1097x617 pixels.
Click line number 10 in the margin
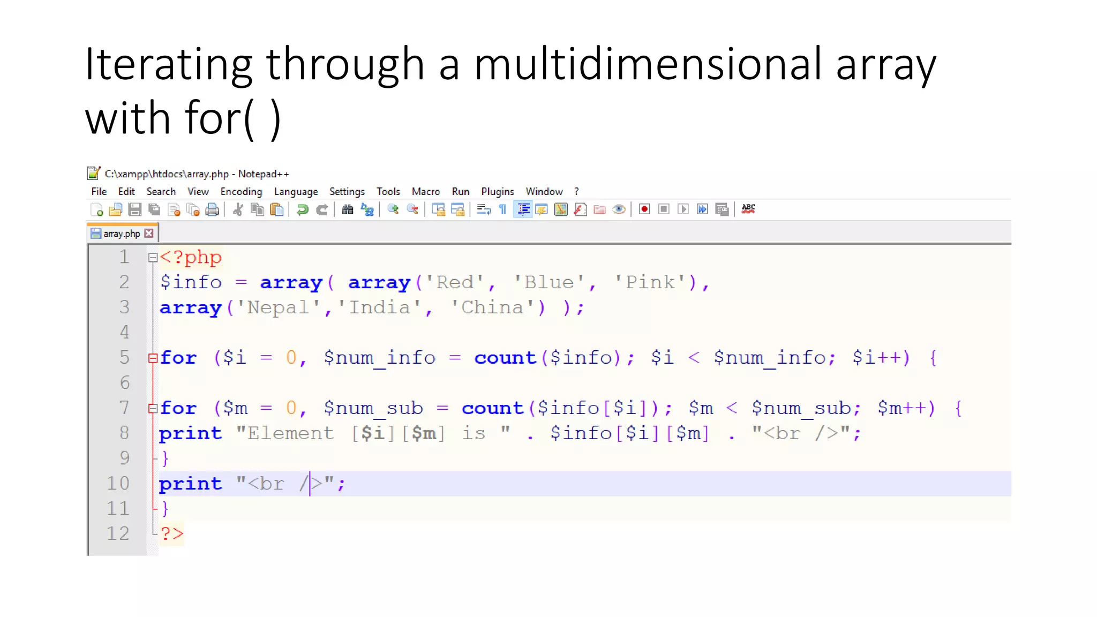[118, 484]
